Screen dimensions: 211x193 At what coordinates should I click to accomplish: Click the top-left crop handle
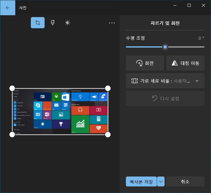click(12, 88)
